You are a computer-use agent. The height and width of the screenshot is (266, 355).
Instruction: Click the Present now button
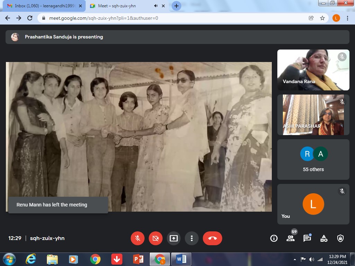pos(174,238)
